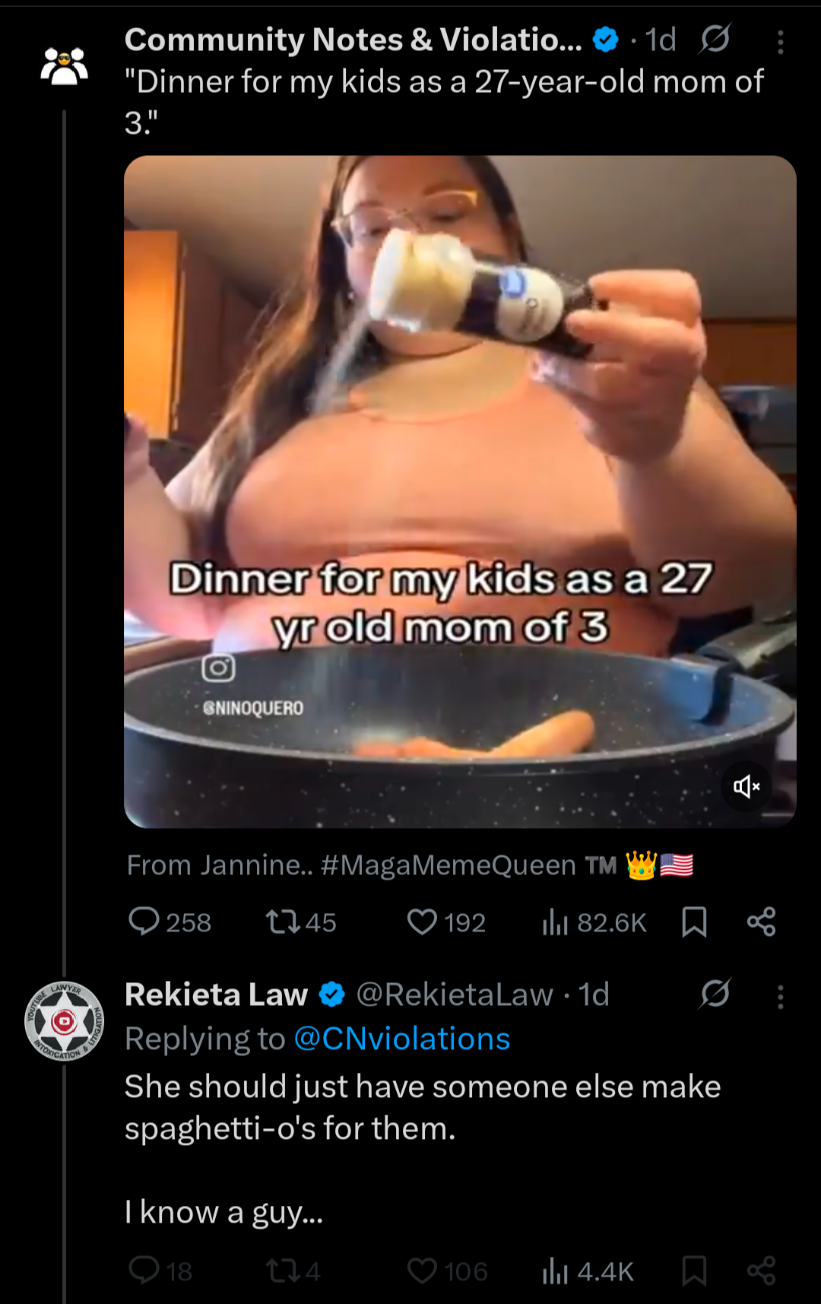Open more options for Rekieta Law reply

pyautogui.click(x=780, y=997)
